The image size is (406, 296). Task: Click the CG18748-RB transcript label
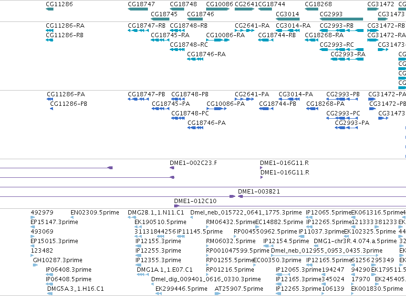(x=189, y=26)
